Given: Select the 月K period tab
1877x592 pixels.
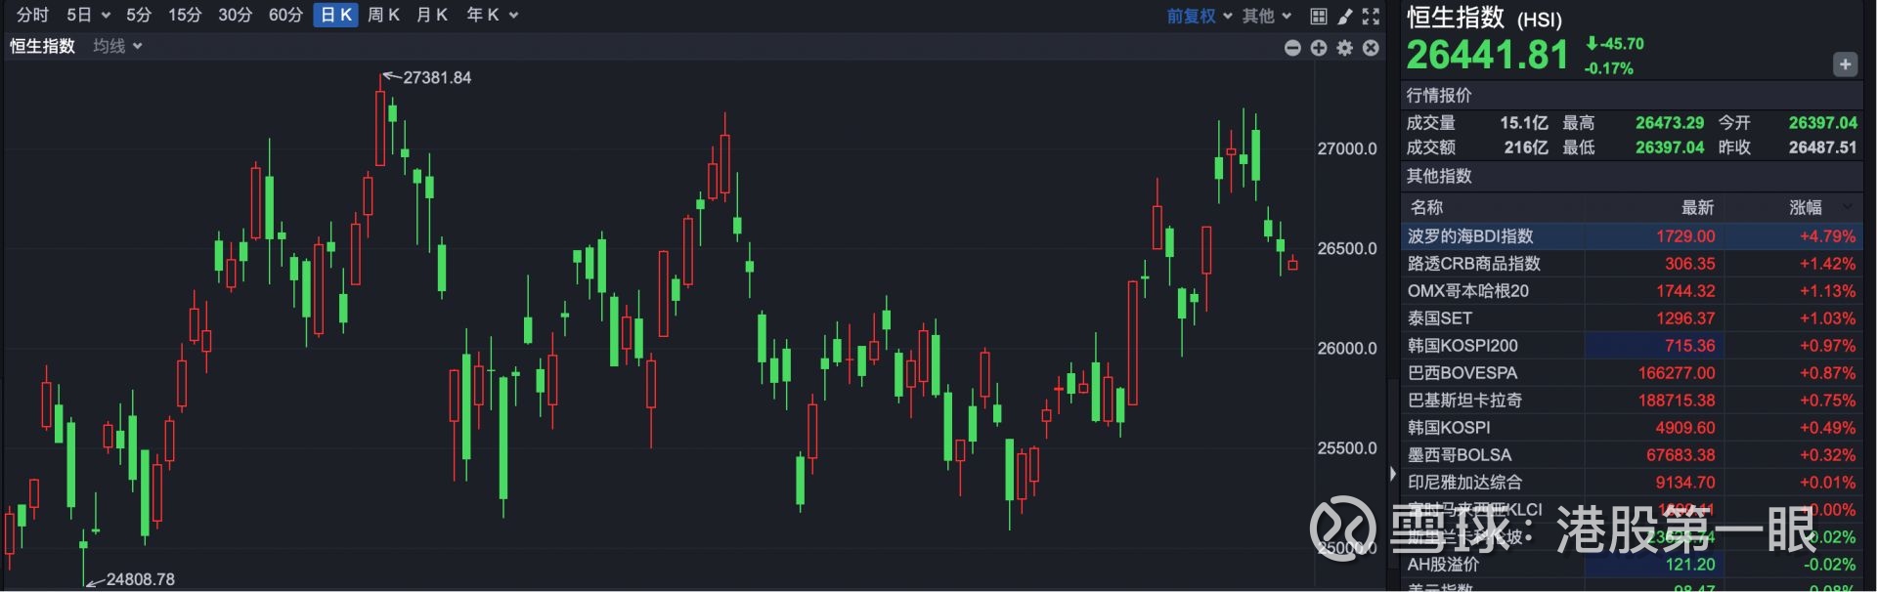Looking at the screenshot, I should point(431,15).
